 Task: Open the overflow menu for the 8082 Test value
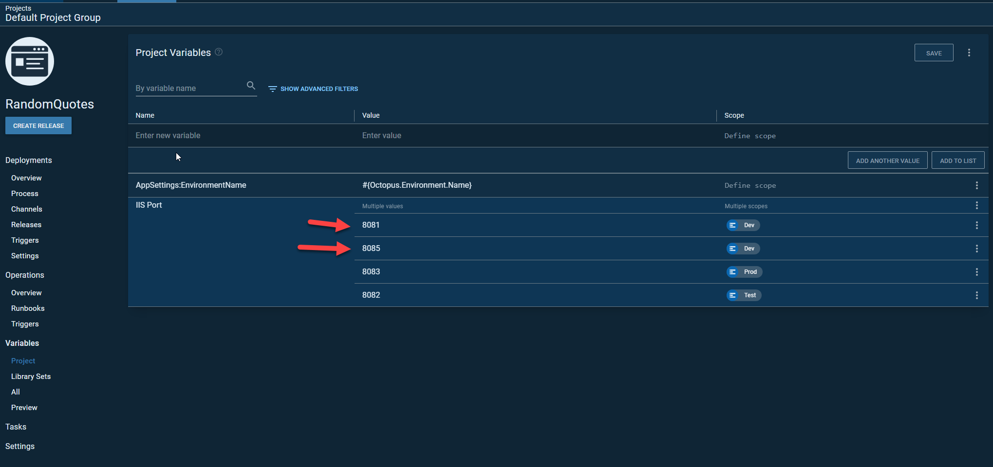tap(976, 295)
